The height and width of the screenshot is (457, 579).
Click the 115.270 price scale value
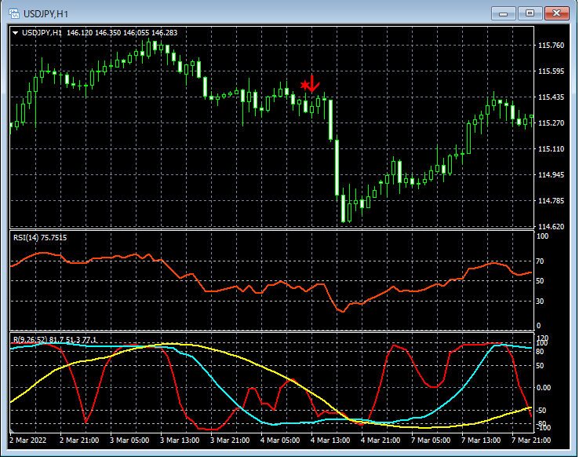point(551,123)
